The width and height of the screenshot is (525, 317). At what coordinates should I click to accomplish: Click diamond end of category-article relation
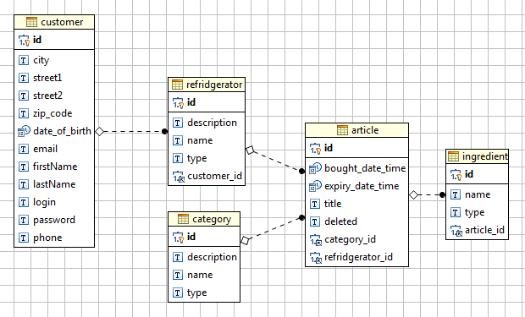point(245,240)
